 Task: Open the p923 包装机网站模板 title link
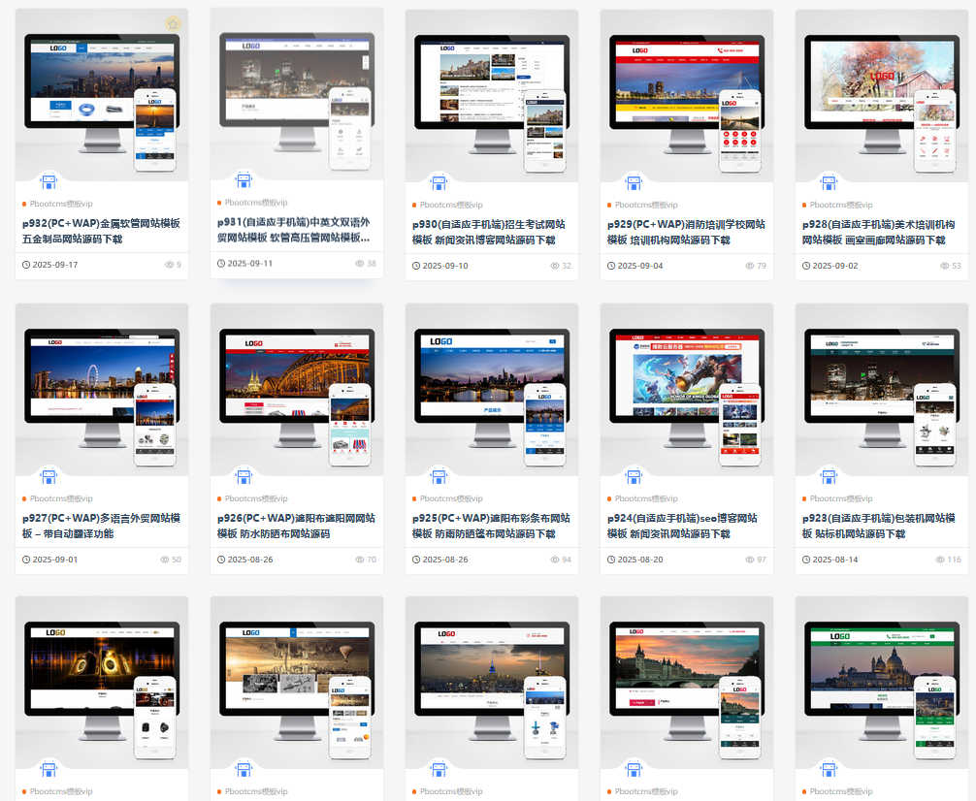pyautogui.click(x=881, y=526)
